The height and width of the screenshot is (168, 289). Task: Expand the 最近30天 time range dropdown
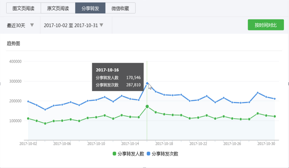point(20,25)
